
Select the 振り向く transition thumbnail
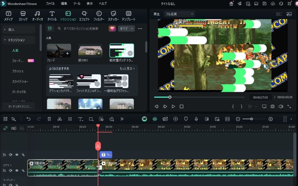click(x=90, y=51)
